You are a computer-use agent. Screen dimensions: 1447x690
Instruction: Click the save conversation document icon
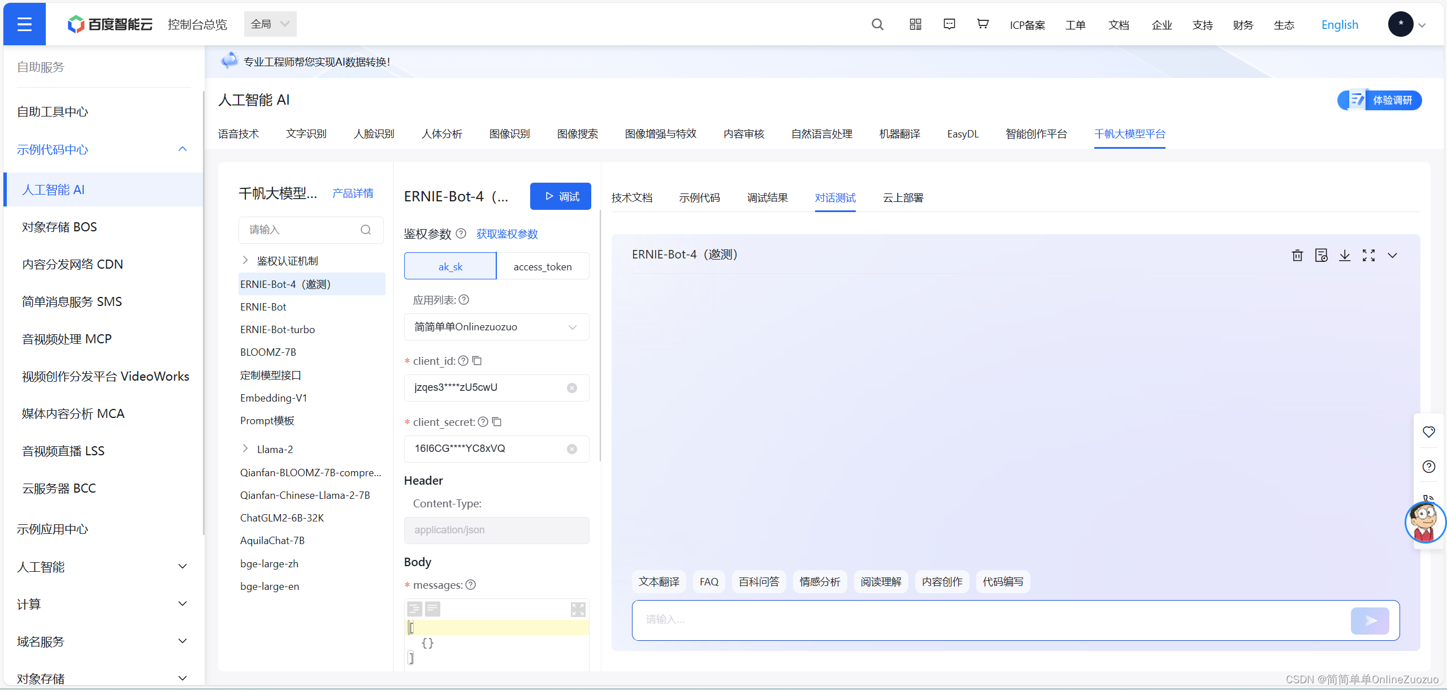1321,256
